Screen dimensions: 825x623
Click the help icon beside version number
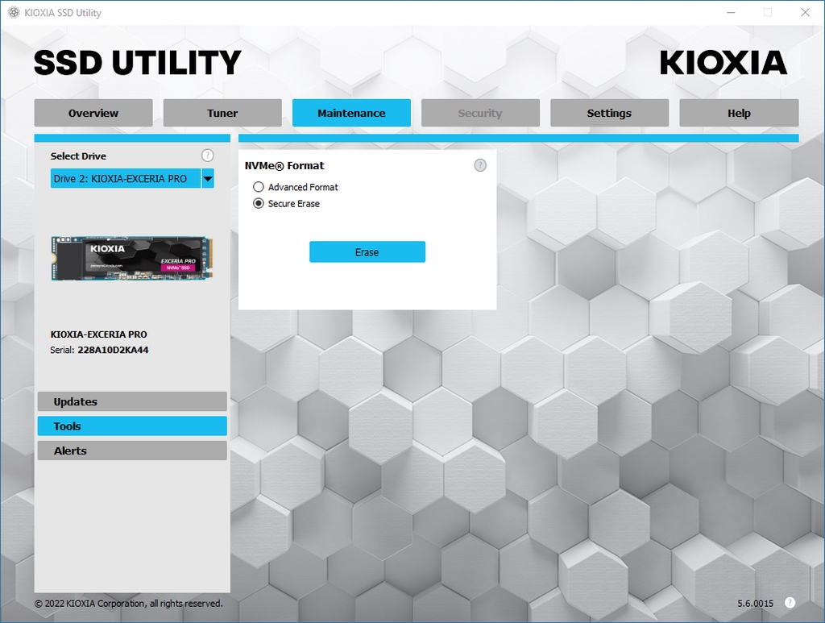coord(790,603)
